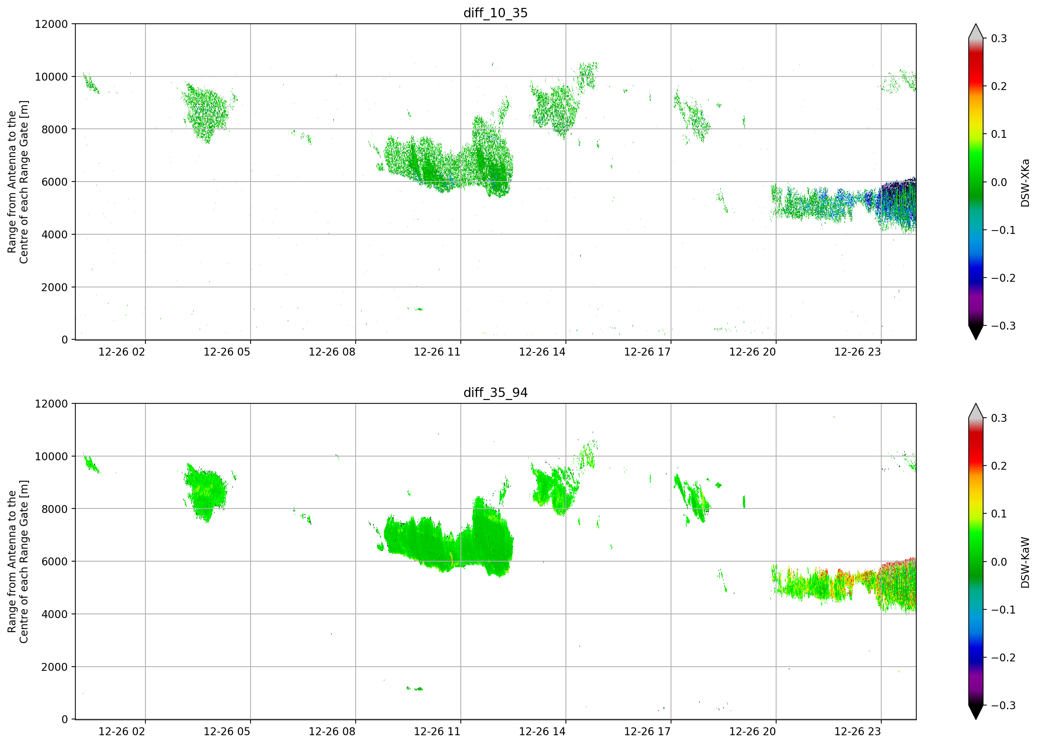This screenshot has width=1038, height=745.
Task: Click '12-26 14' x-tick under diff_10_35 plot
Action: click(x=542, y=352)
